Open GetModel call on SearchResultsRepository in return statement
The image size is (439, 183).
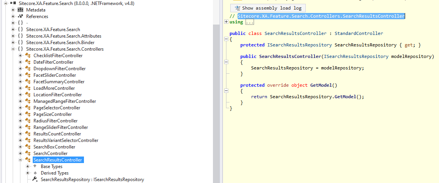tap(345, 97)
